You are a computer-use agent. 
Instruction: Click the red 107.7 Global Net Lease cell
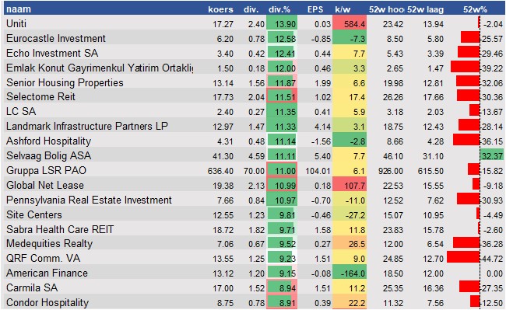click(350, 186)
